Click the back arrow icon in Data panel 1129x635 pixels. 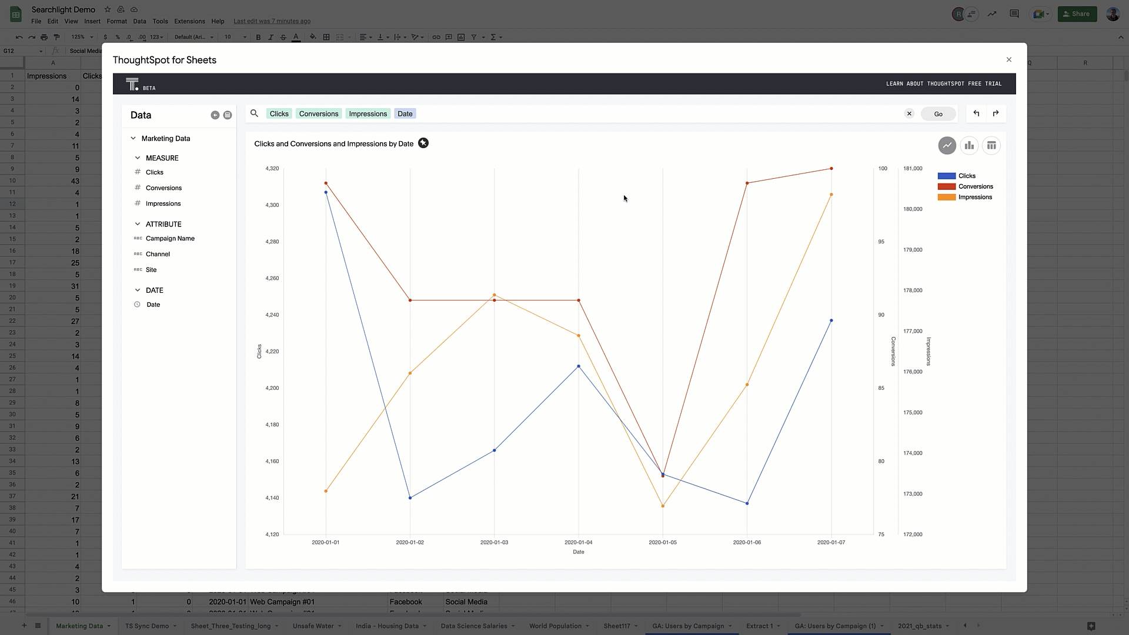point(215,115)
